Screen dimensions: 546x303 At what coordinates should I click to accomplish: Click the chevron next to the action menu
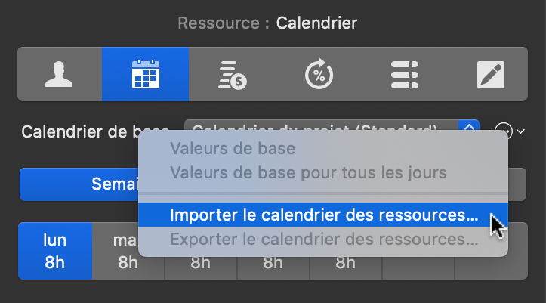tap(520, 131)
